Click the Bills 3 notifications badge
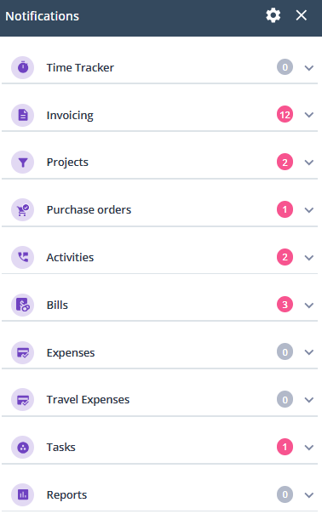 click(x=285, y=305)
